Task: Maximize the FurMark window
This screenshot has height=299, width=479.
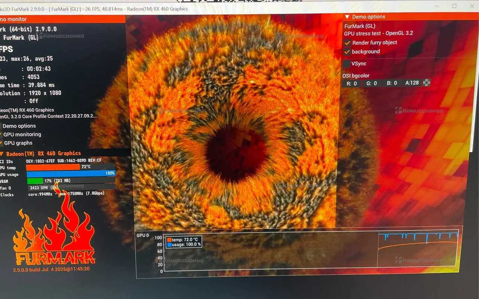Action: coord(454,6)
